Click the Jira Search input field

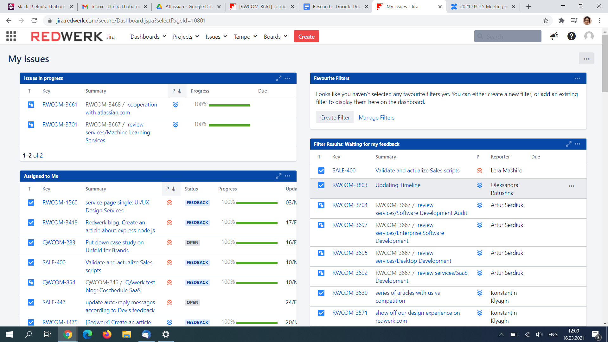pyautogui.click(x=508, y=36)
